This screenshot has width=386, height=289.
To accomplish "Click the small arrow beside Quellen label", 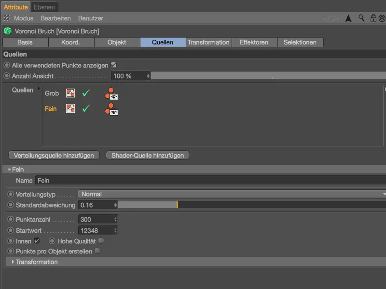I will [39, 89].
